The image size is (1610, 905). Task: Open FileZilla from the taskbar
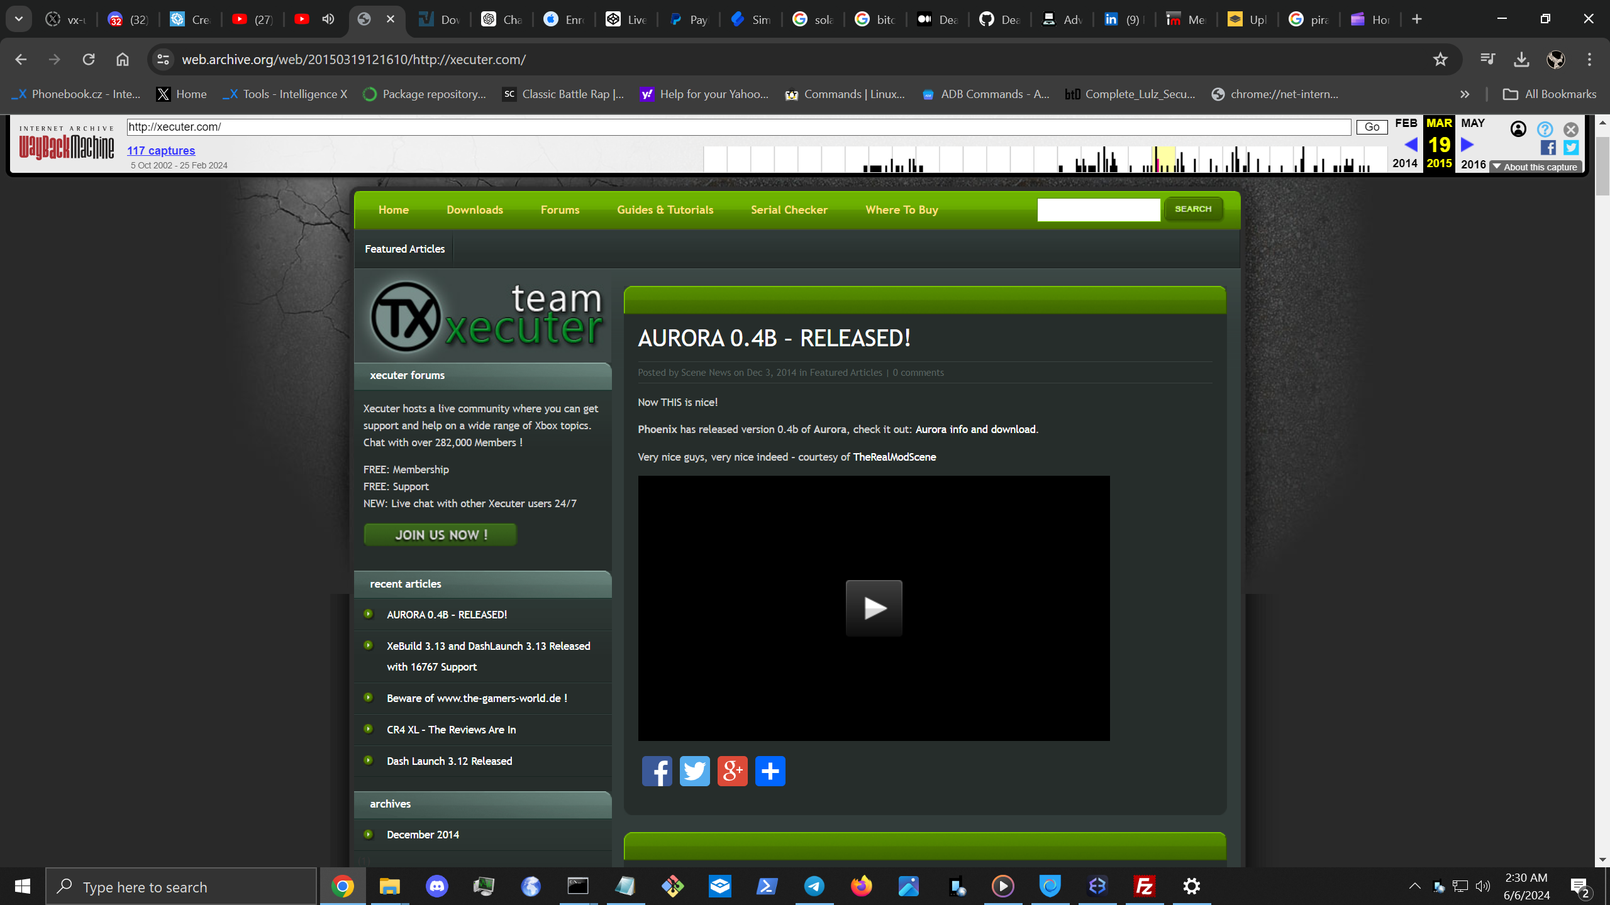[1144, 886]
